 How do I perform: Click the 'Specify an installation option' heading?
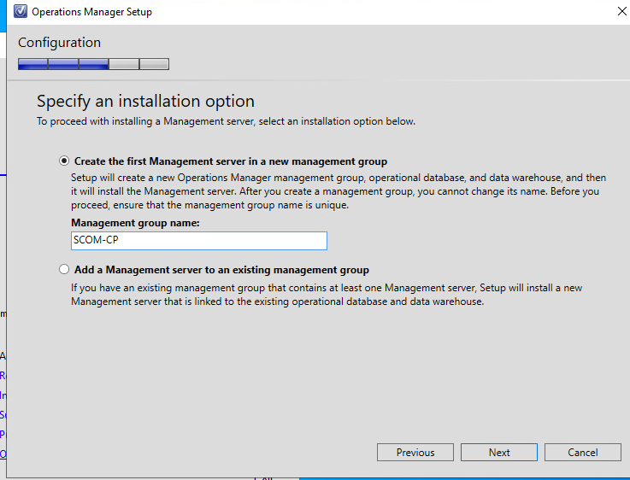145,101
